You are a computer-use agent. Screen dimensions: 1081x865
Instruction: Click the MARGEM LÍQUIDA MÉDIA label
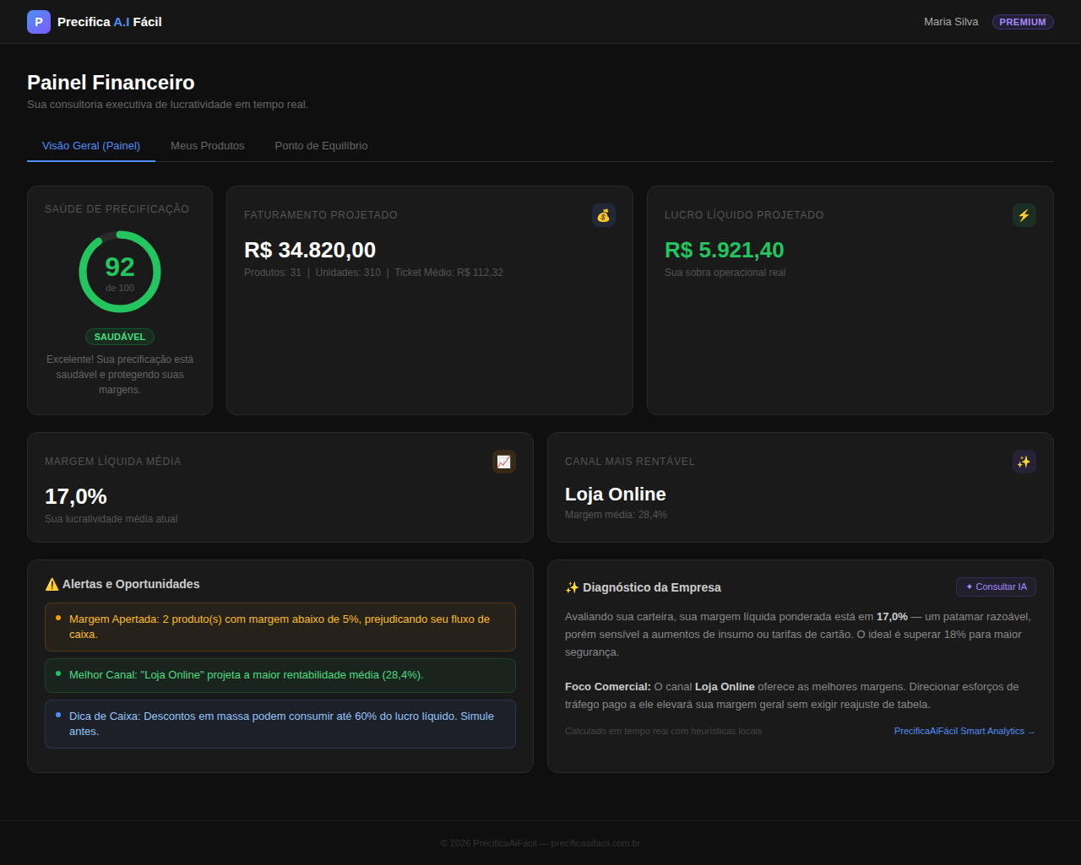[113, 462]
